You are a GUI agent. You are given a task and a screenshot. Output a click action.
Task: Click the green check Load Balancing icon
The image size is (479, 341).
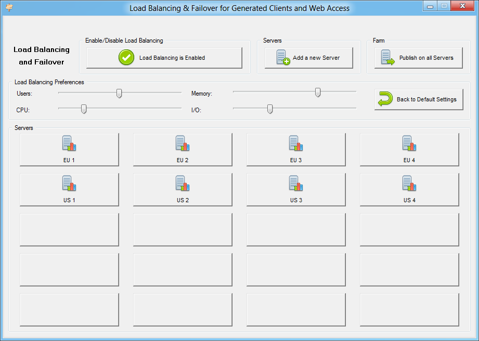coord(126,58)
